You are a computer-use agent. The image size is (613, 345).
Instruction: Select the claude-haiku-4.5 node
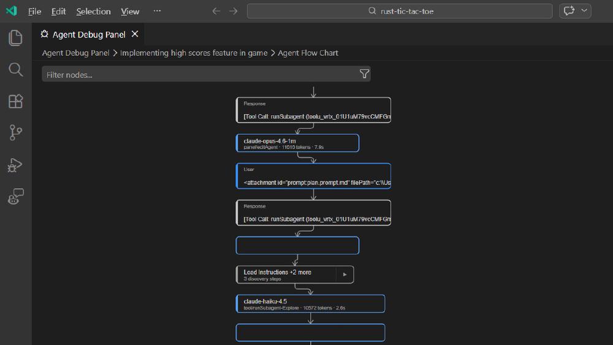point(310,304)
